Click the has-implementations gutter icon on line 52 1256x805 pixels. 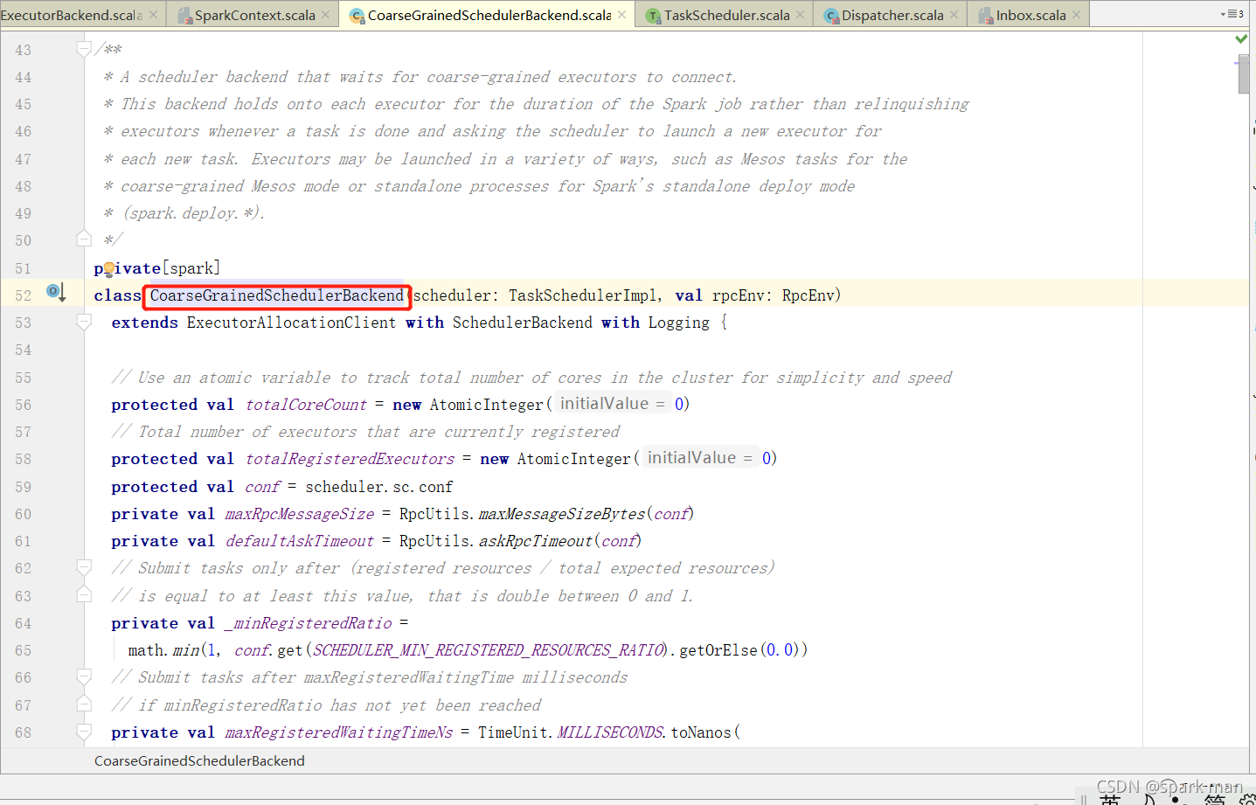[x=56, y=292]
